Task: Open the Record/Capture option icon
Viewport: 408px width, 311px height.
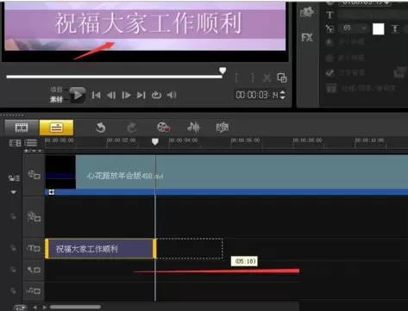Action: click(163, 128)
